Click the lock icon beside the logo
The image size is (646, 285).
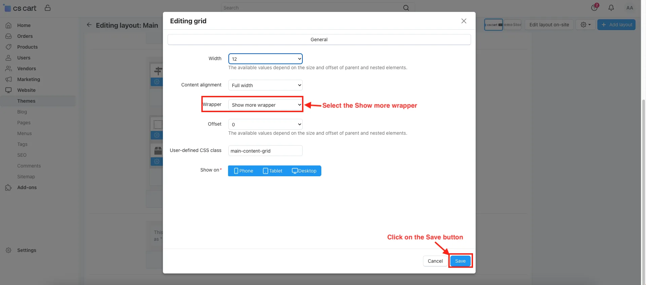pos(48,8)
